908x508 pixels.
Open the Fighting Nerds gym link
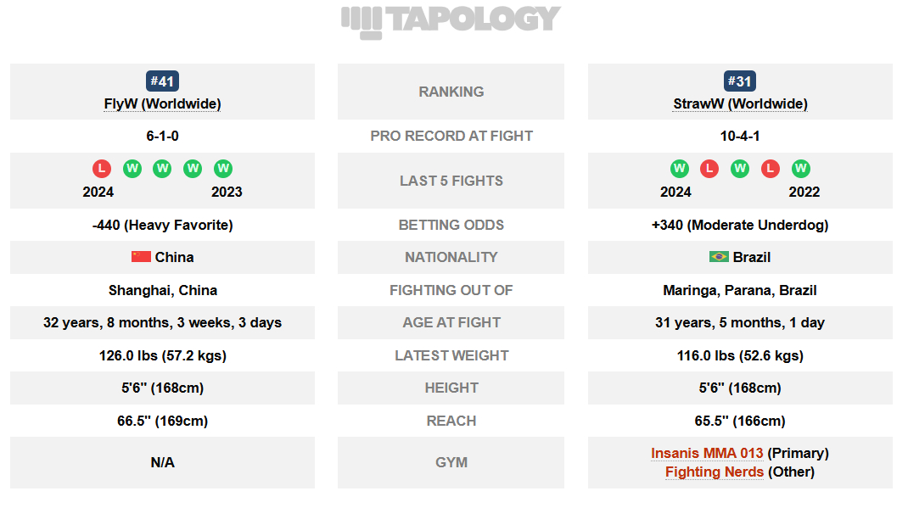(x=715, y=472)
